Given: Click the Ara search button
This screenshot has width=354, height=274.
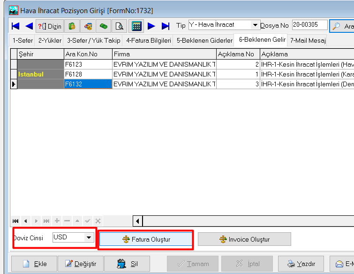Looking at the screenshot, I should click(x=342, y=26).
